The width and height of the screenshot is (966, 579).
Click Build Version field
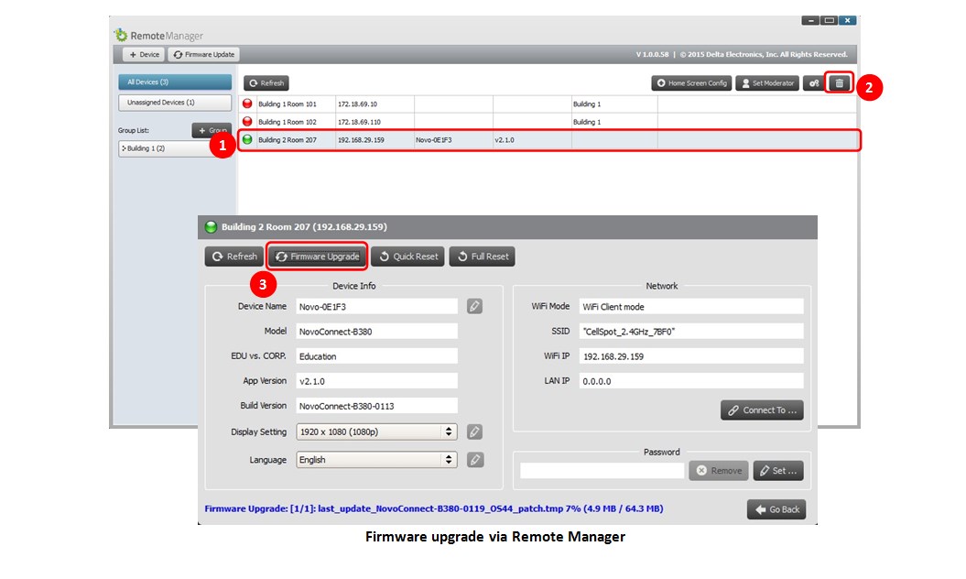(x=376, y=406)
